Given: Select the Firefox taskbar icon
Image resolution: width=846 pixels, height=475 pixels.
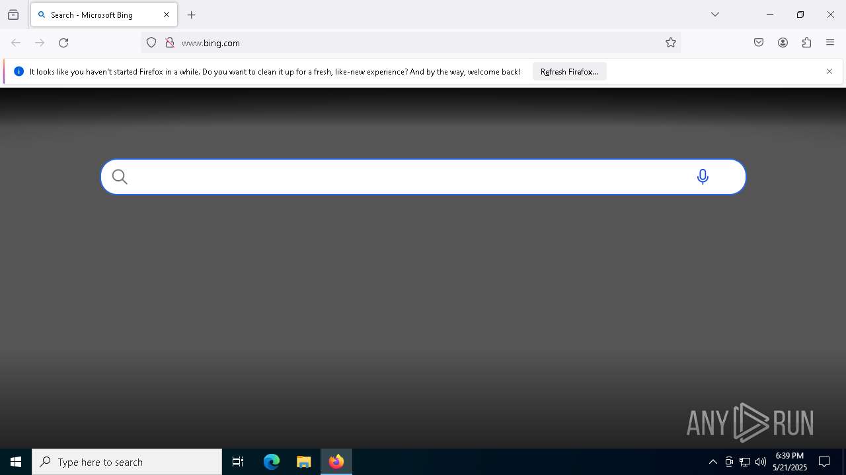Looking at the screenshot, I should (x=336, y=462).
